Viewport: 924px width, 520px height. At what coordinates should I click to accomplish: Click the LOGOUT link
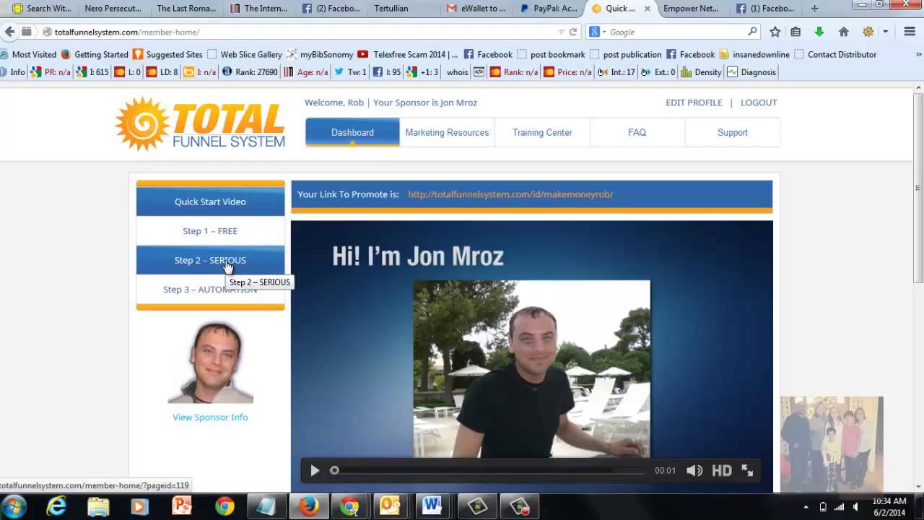[x=759, y=103]
